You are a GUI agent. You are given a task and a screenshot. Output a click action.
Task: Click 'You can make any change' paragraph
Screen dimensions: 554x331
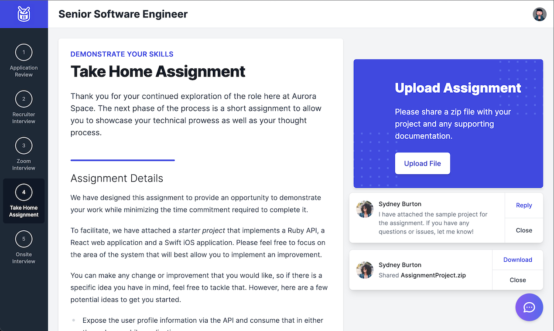199,287
